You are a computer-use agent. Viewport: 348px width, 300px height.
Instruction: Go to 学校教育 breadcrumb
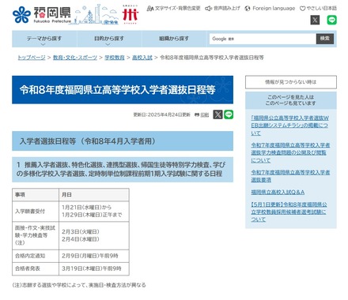pos(115,58)
